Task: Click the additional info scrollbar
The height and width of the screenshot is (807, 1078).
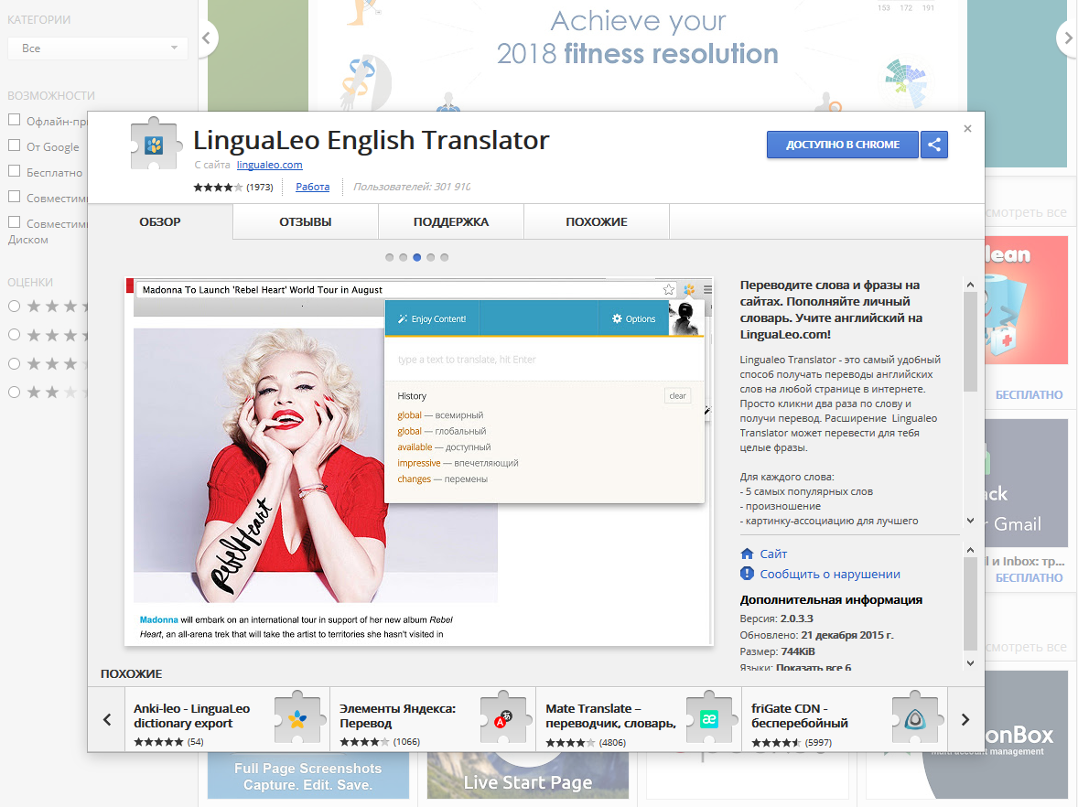Action: (x=970, y=604)
